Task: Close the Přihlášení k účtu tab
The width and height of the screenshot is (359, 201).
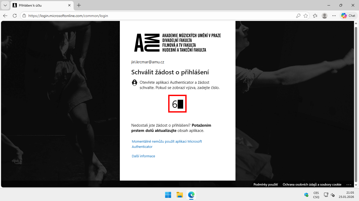Action: click(69, 5)
